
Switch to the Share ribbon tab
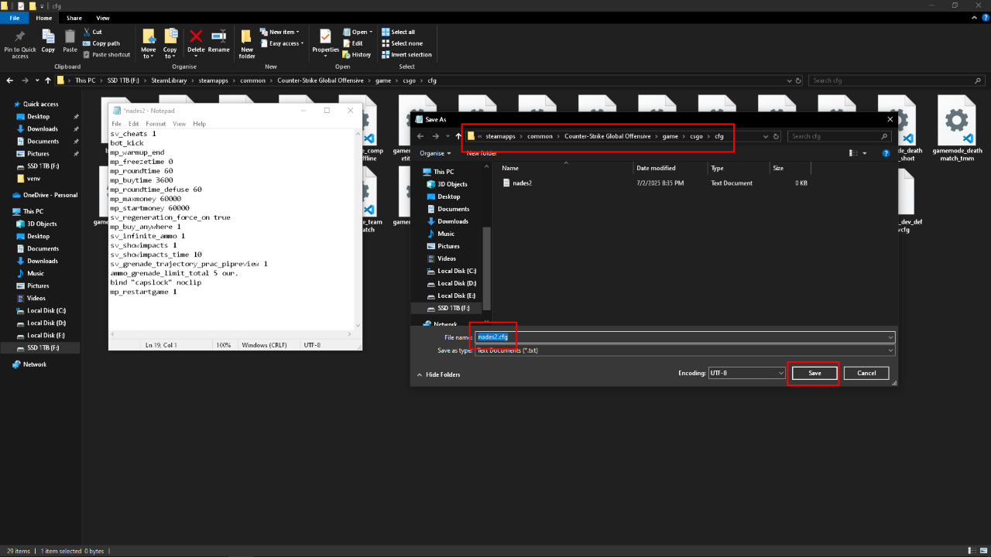tap(74, 18)
